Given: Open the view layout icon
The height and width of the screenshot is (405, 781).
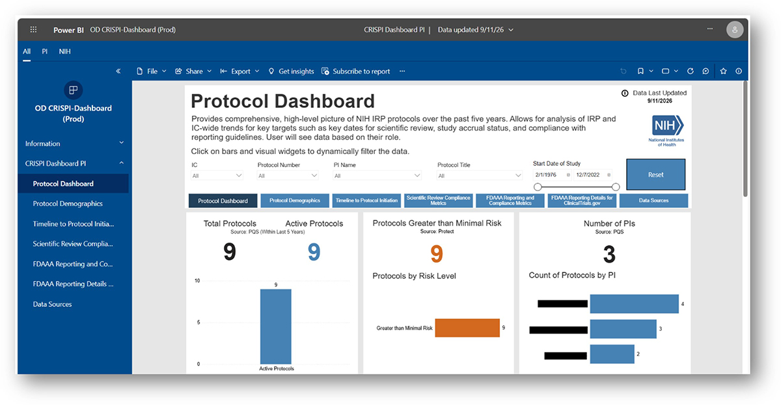Looking at the screenshot, I should (x=665, y=72).
